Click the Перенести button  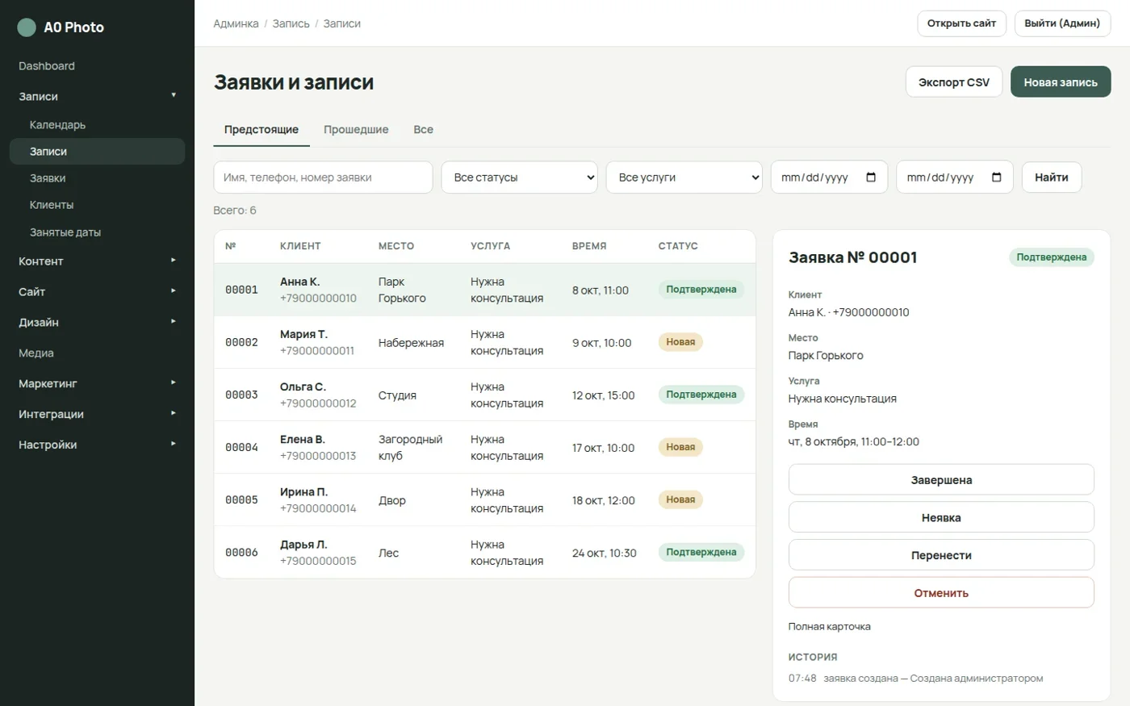click(941, 555)
